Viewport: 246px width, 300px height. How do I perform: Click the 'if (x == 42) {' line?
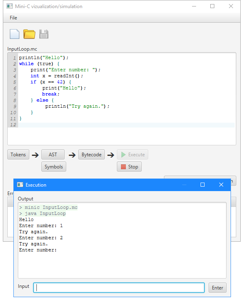[x=51, y=82]
